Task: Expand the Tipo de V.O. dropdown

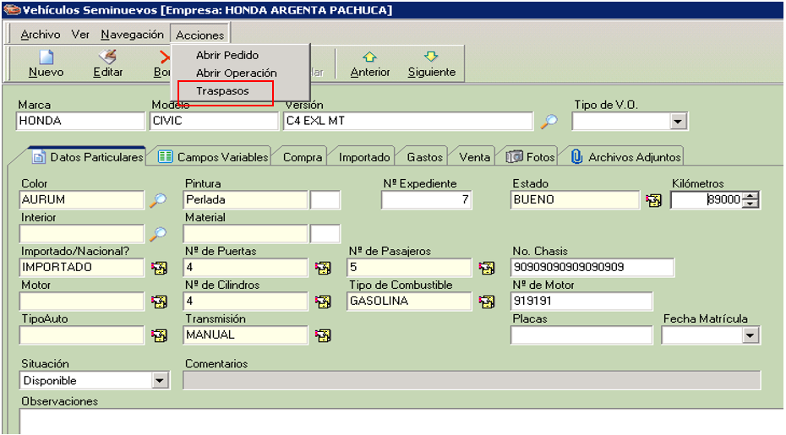Action: click(678, 122)
